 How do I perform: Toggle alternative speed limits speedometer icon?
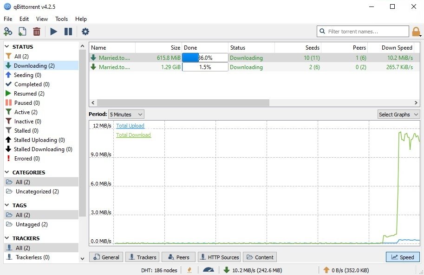209,270
